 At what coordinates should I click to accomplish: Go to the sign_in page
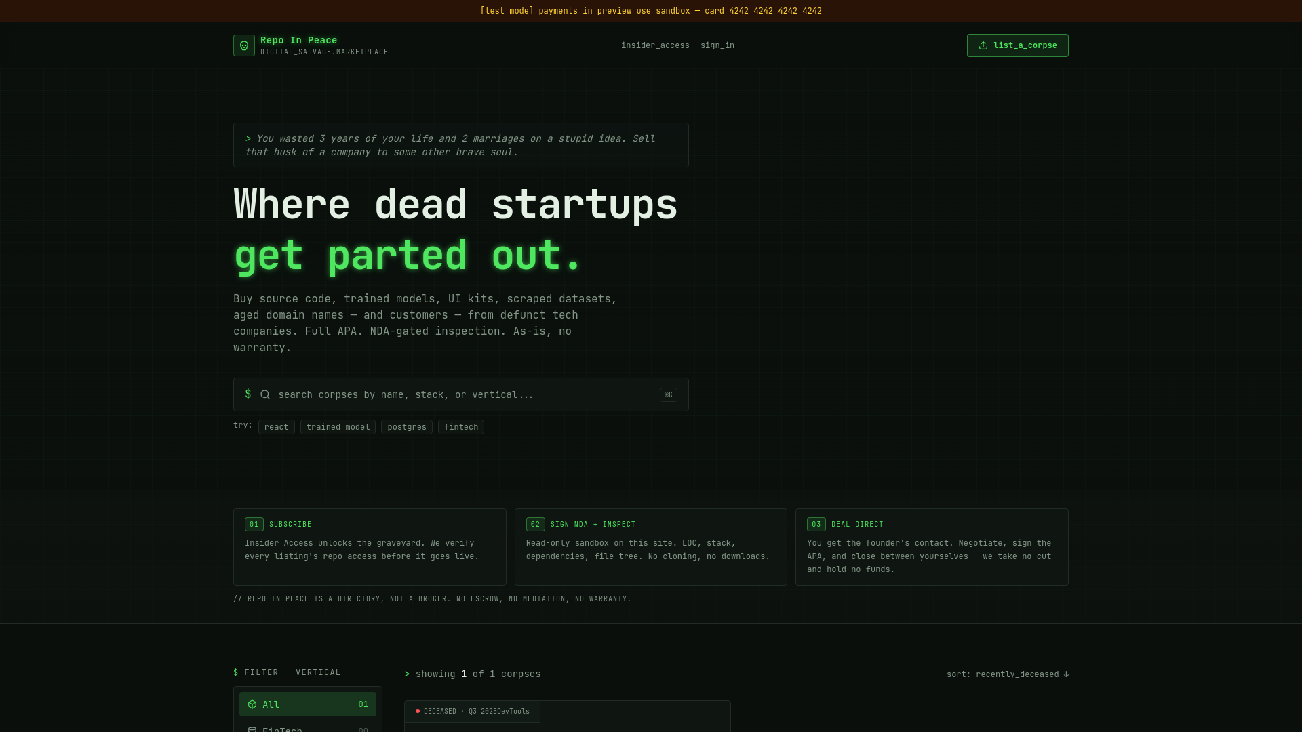coord(717,45)
